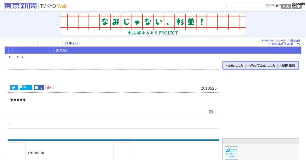306x160 pixels.
Task: Click the small blue arrow link below article
Action: pyautogui.click(x=10, y=124)
